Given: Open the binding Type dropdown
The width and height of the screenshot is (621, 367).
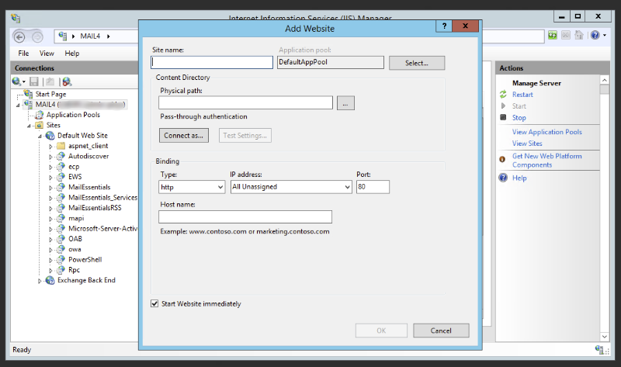Looking at the screenshot, I should pos(191,187).
